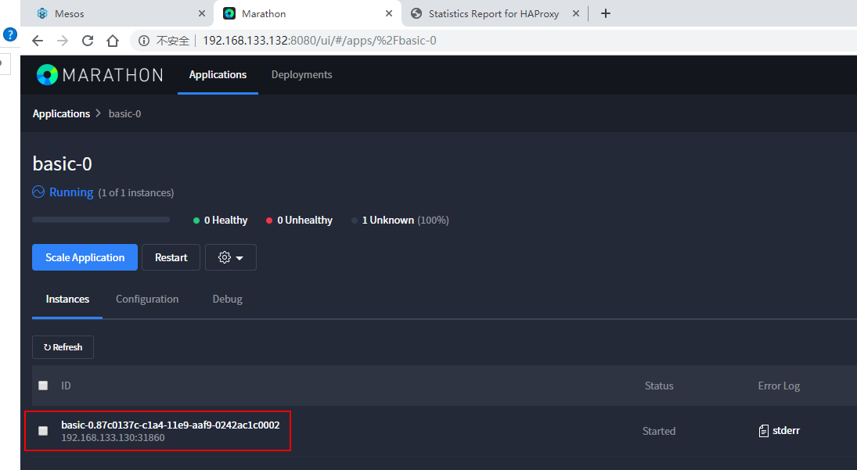
Task: Switch to the Deployments tab
Action: click(x=301, y=75)
